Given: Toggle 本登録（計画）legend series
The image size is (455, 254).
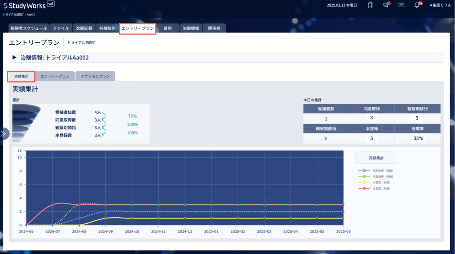Looking at the screenshot, I should pos(374,183).
